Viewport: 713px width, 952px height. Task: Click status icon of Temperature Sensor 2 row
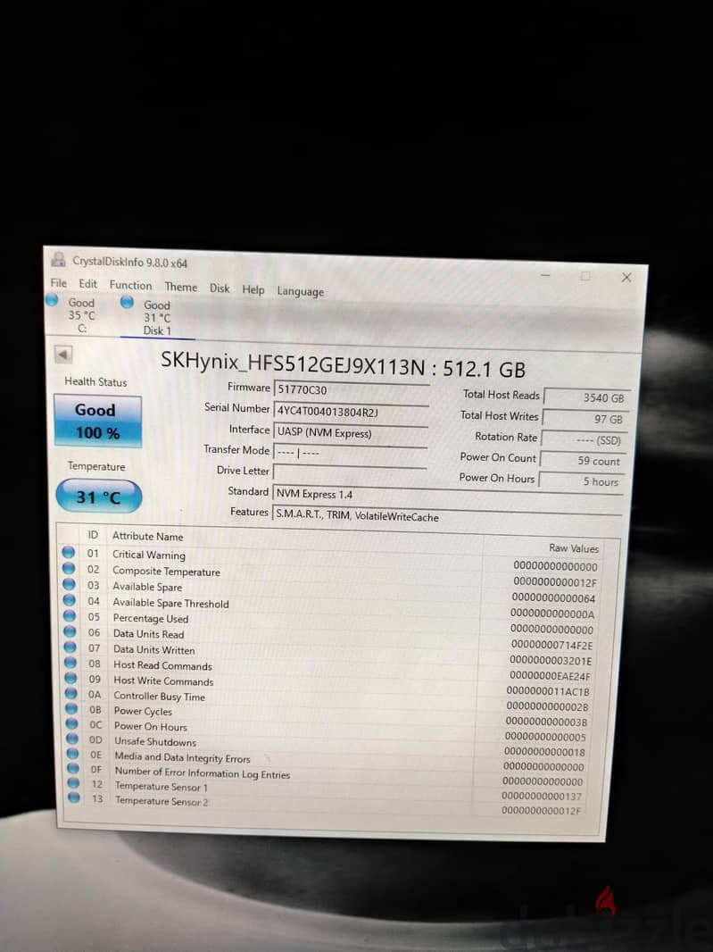coord(74,798)
